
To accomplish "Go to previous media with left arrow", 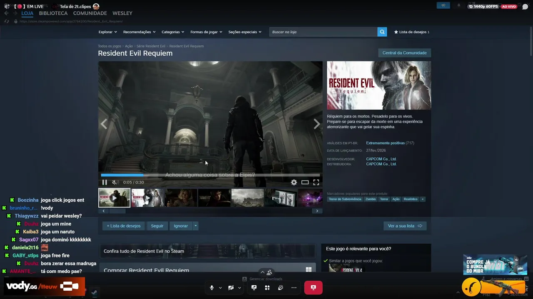I will (x=104, y=124).
